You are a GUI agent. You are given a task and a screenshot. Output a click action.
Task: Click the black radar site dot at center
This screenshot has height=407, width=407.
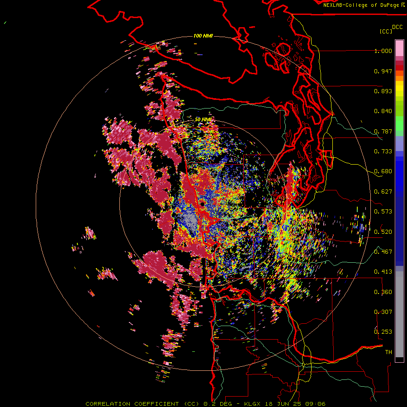[203, 204]
